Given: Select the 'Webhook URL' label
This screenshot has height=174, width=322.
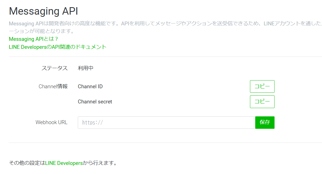Looking at the screenshot, I should [x=52, y=122].
